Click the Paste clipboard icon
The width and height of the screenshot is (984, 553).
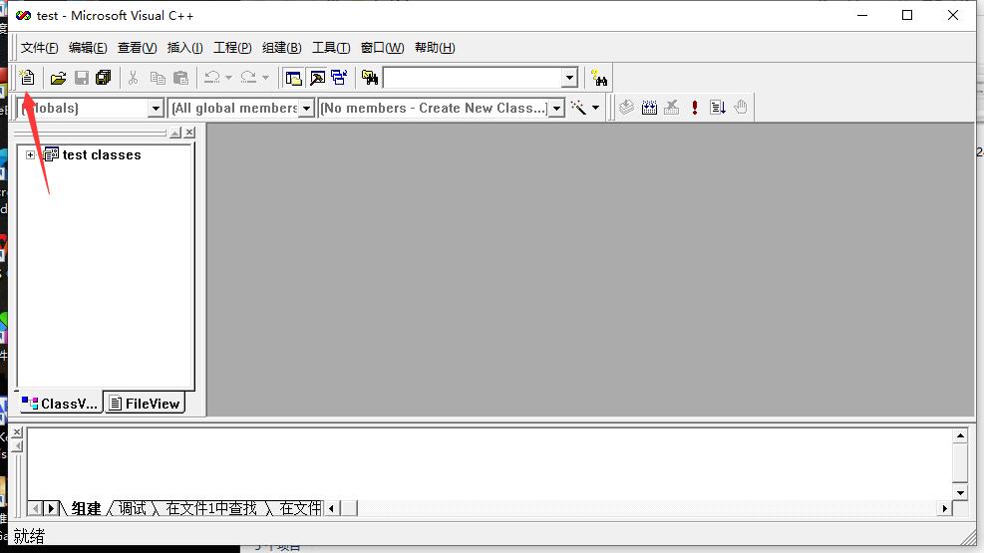(180, 78)
